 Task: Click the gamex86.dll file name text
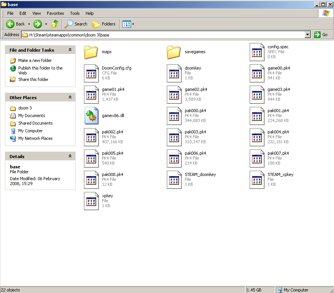pyautogui.click(x=113, y=116)
